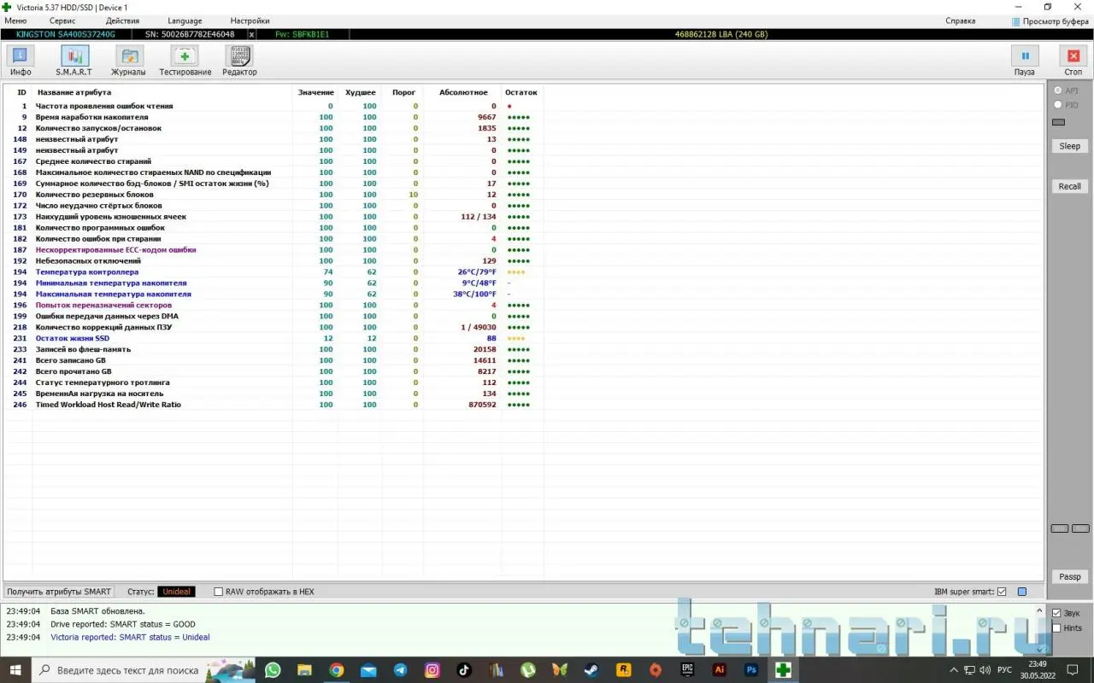This screenshot has height=683, width=1094.
Task: Open File Explorer from the taskbar
Action: tap(304, 670)
